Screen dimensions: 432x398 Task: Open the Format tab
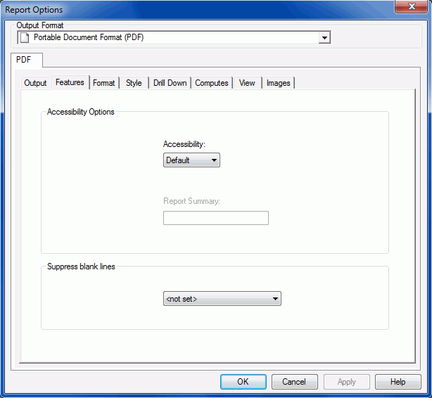pyautogui.click(x=104, y=83)
